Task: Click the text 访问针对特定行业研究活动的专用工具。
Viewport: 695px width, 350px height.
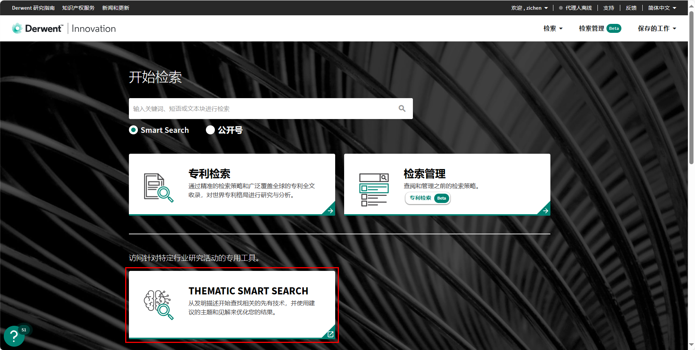Action: pyautogui.click(x=194, y=258)
